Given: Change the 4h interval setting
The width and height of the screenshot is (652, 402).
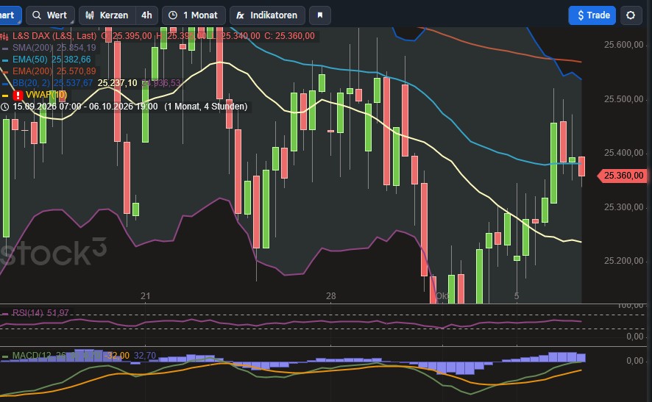Looking at the screenshot, I should click(x=146, y=15).
